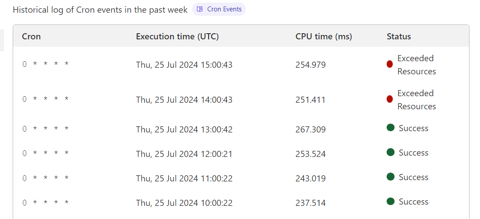Click the Execution time (UTC) column header
Viewport: 480px width, 219px height.
coord(177,36)
